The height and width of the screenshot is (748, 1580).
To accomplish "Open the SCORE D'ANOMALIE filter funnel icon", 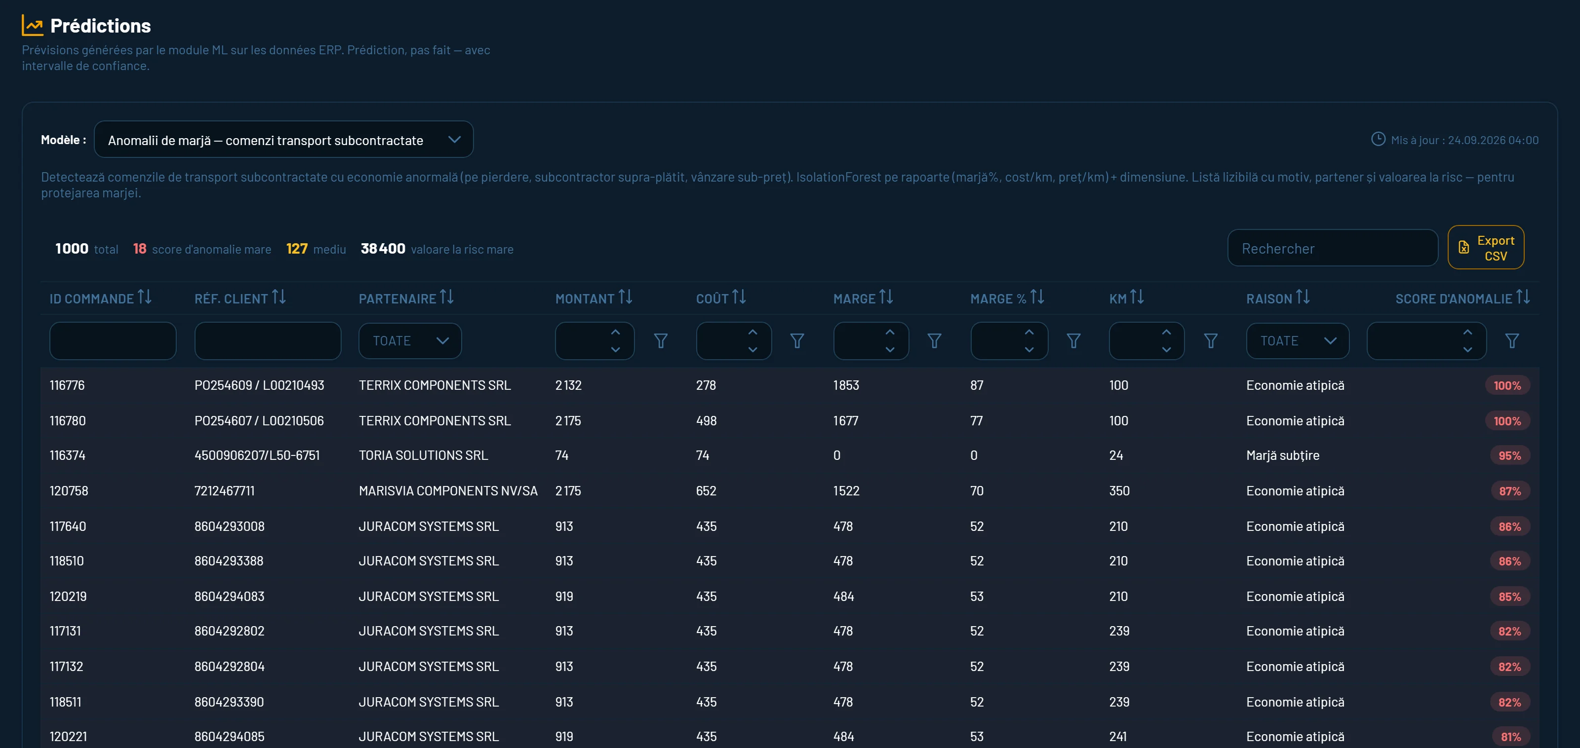I will click(x=1512, y=341).
